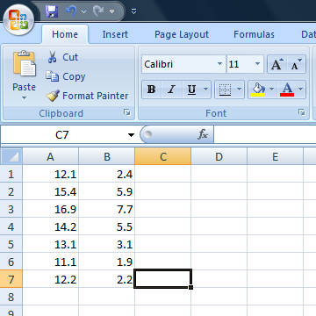The image size is (316, 316).
Task: Customize the Quick Access Toolbar
Action: click(133, 11)
